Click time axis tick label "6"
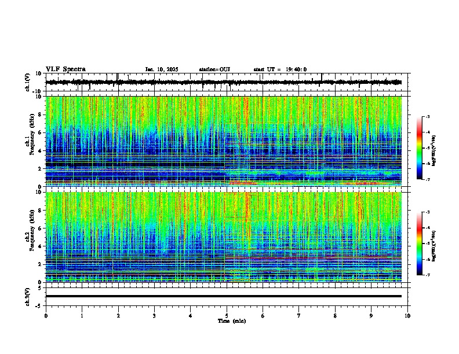The height and width of the screenshot is (354, 459). click(263, 316)
